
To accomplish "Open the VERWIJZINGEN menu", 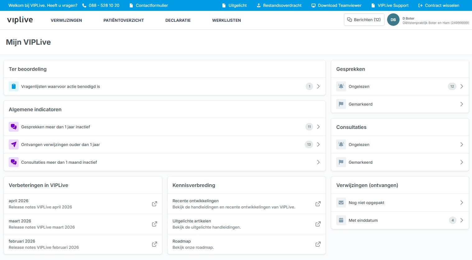I will [67, 20].
